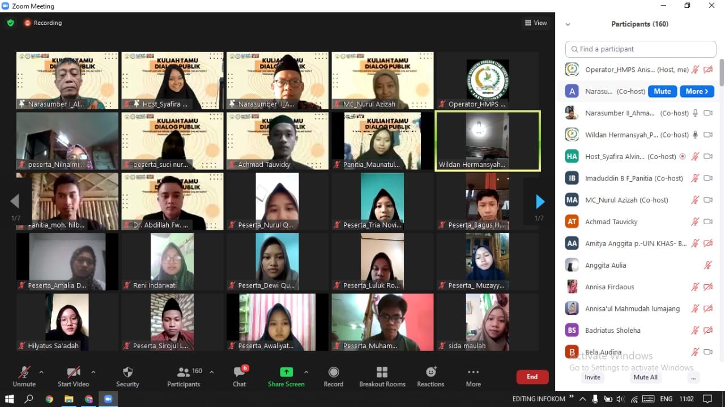Unmute microphone in meeting toolbar

(24, 377)
